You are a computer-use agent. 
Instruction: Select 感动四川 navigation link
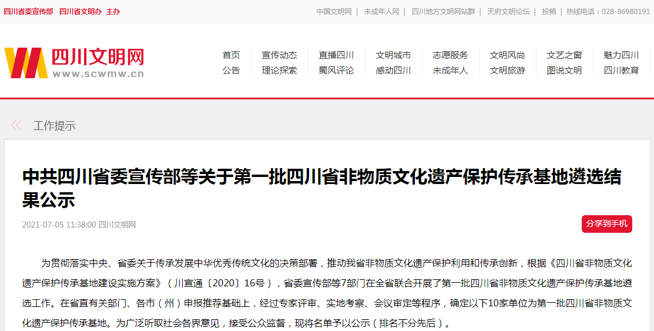point(393,71)
